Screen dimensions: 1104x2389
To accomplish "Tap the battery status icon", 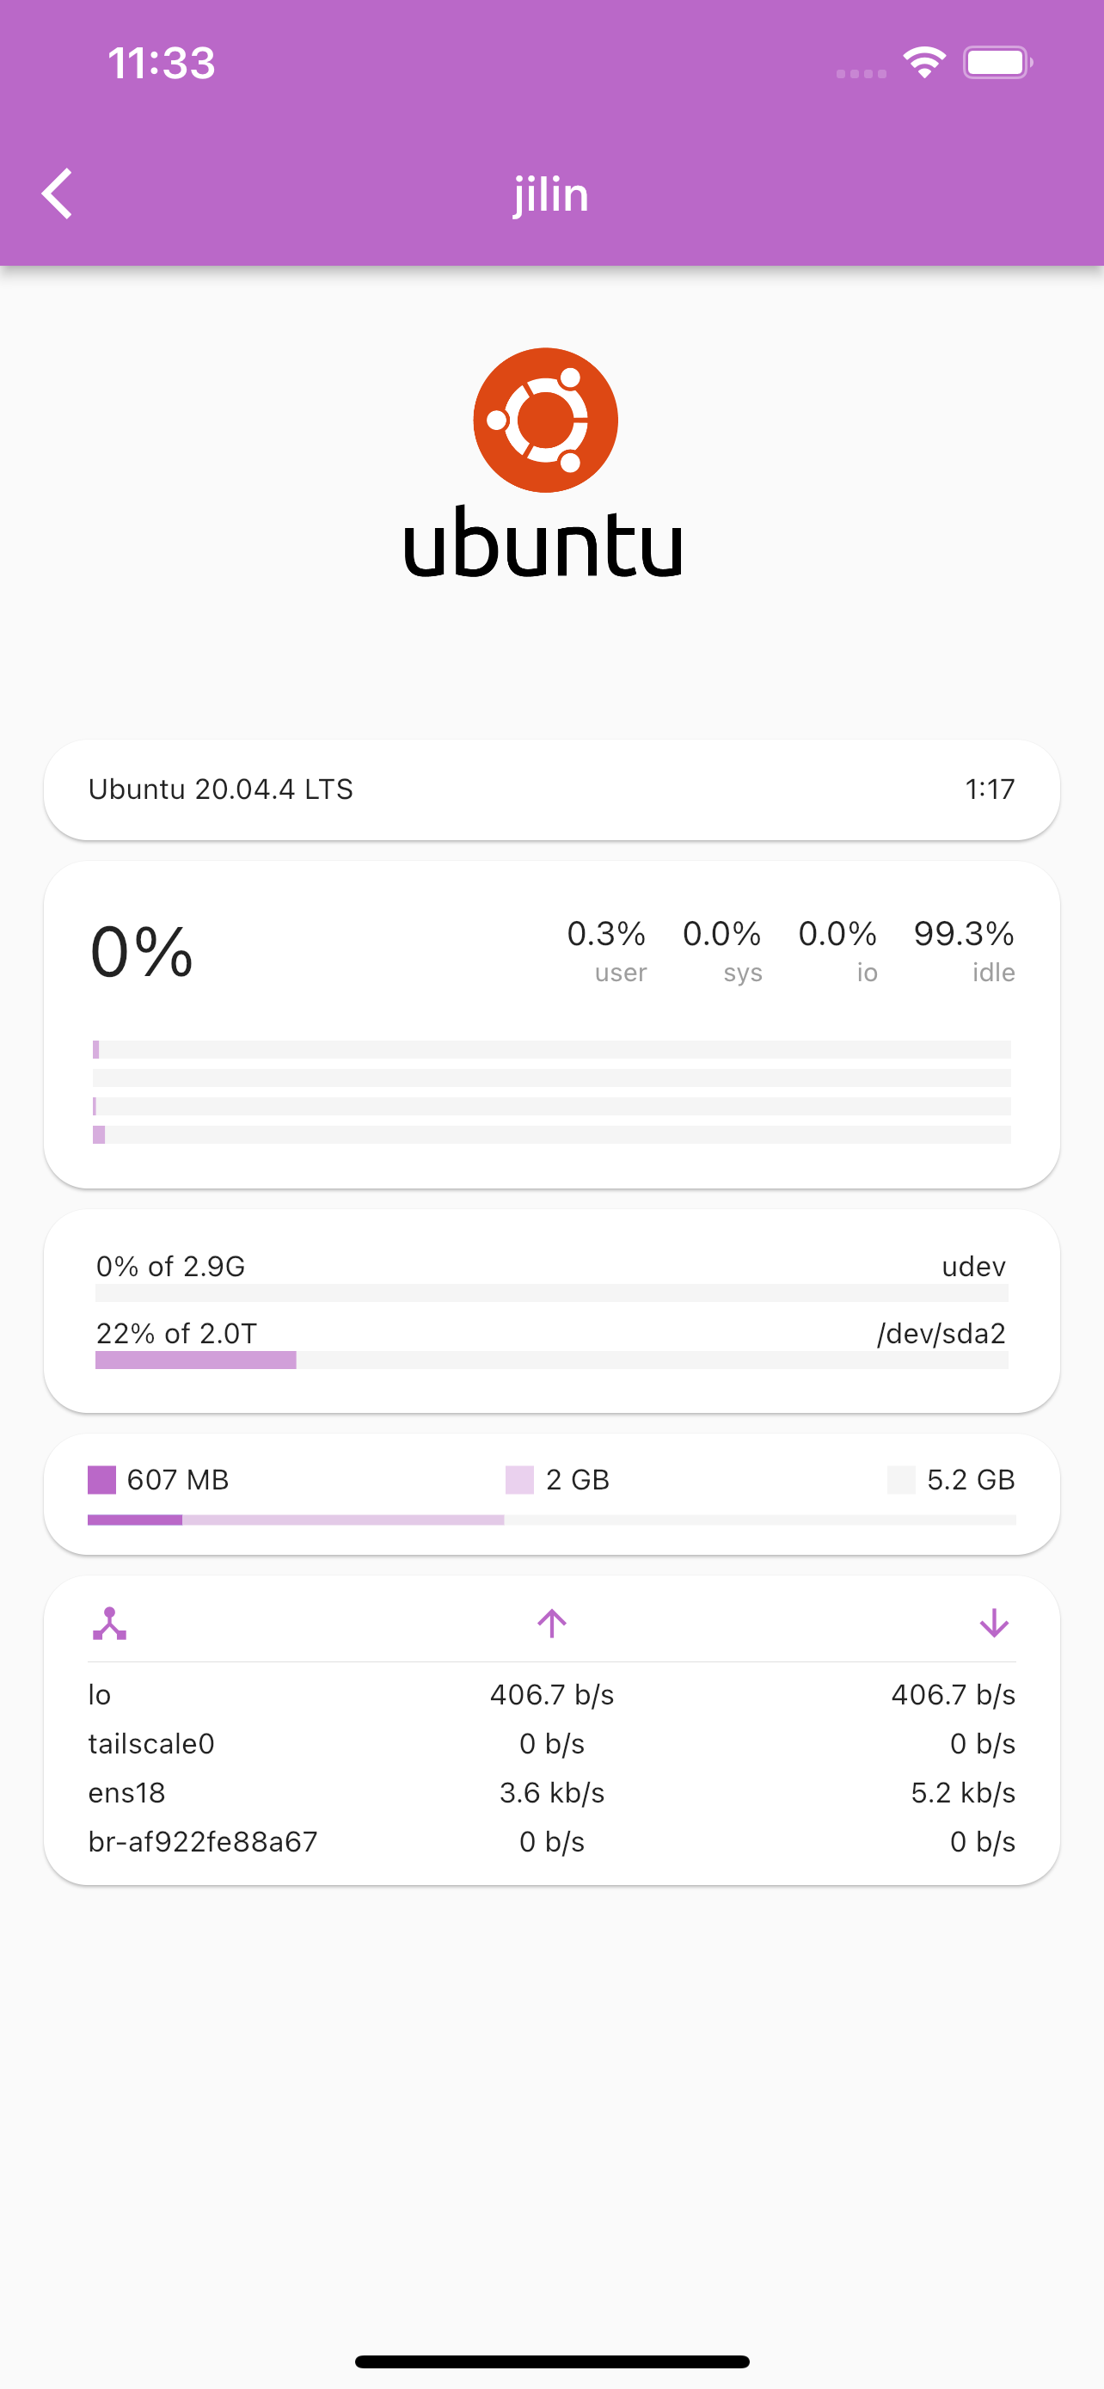I will tap(997, 63).
